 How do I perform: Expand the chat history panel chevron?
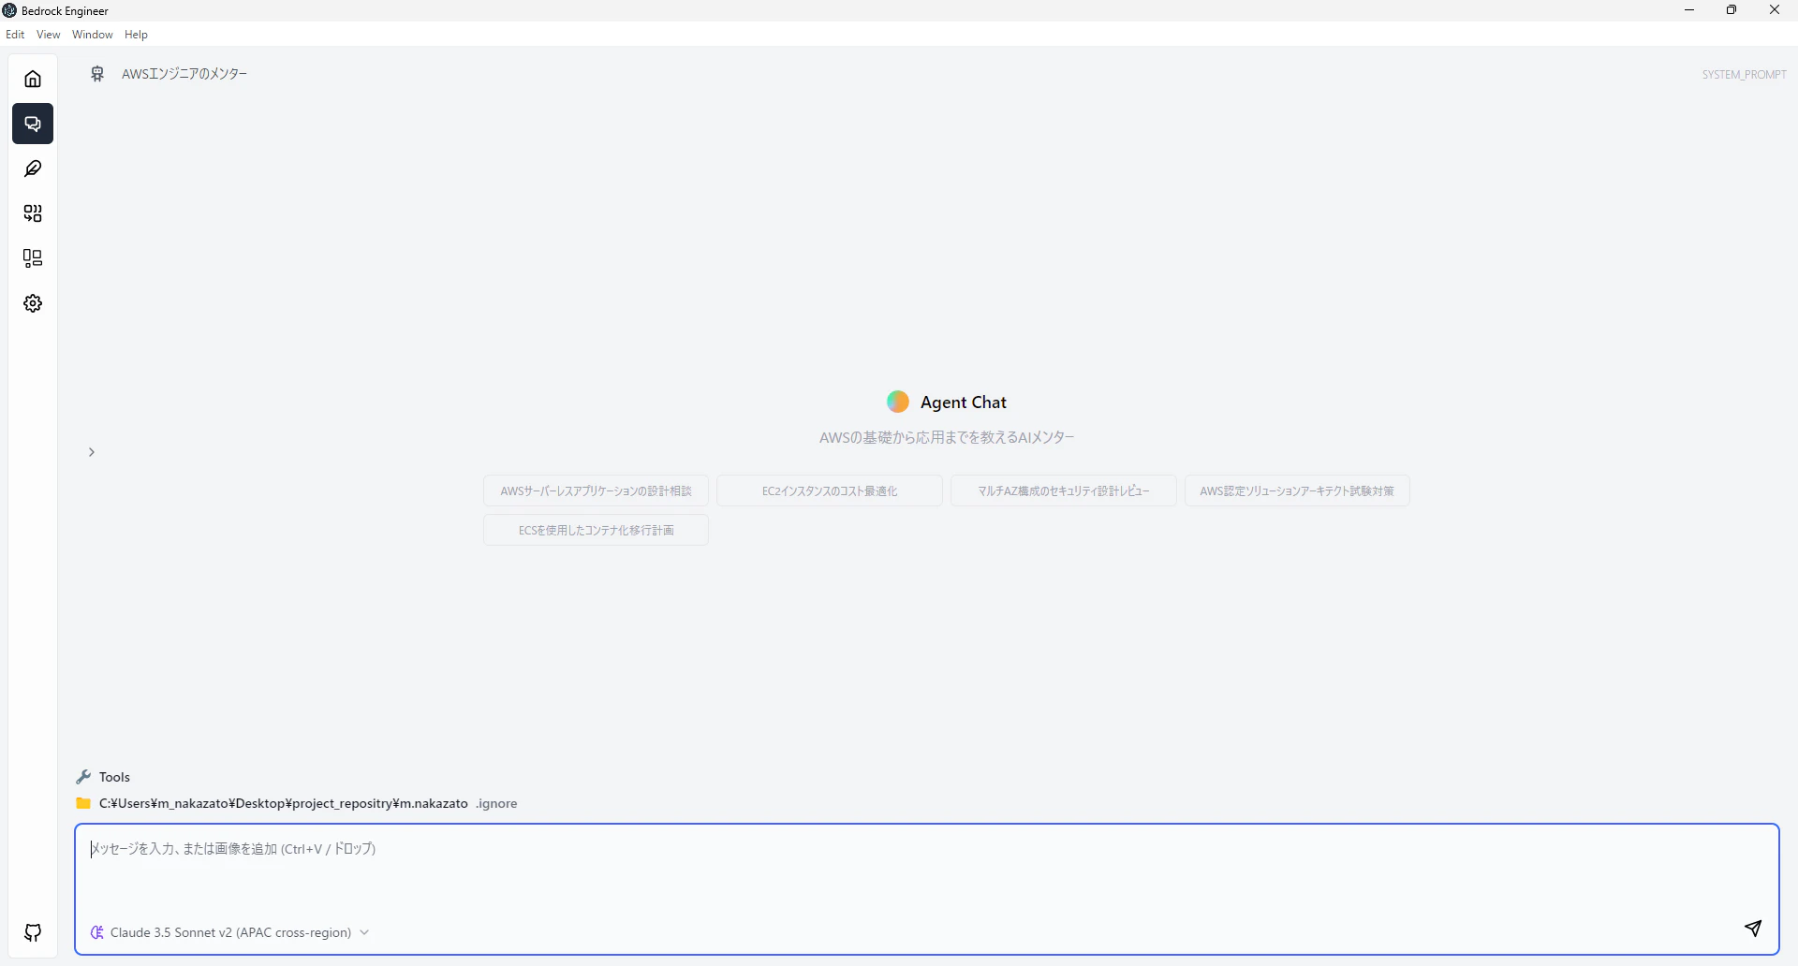(x=92, y=452)
